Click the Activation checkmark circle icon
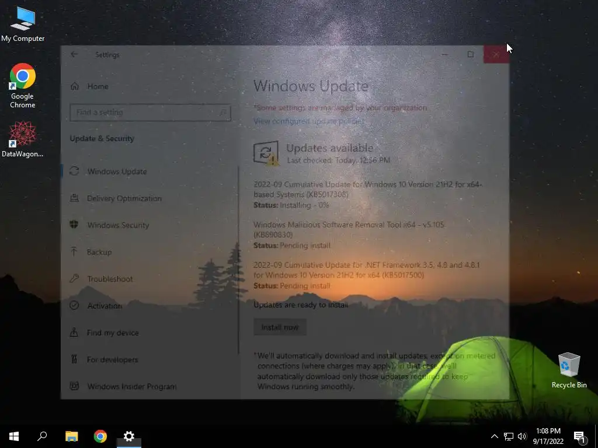 click(x=74, y=305)
